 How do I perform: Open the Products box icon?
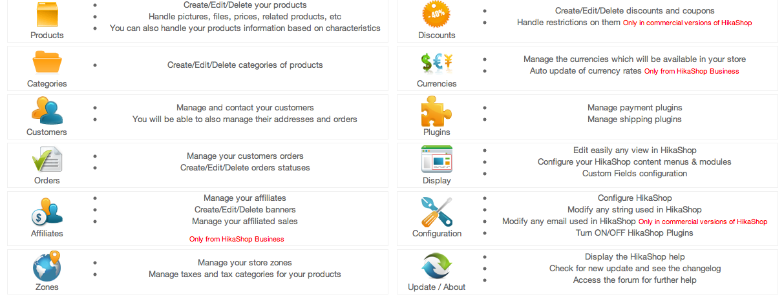(47, 14)
